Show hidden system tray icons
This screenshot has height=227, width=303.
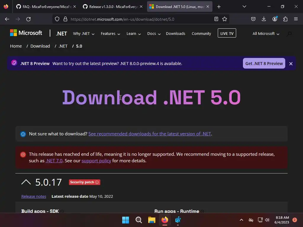tap(241, 220)
